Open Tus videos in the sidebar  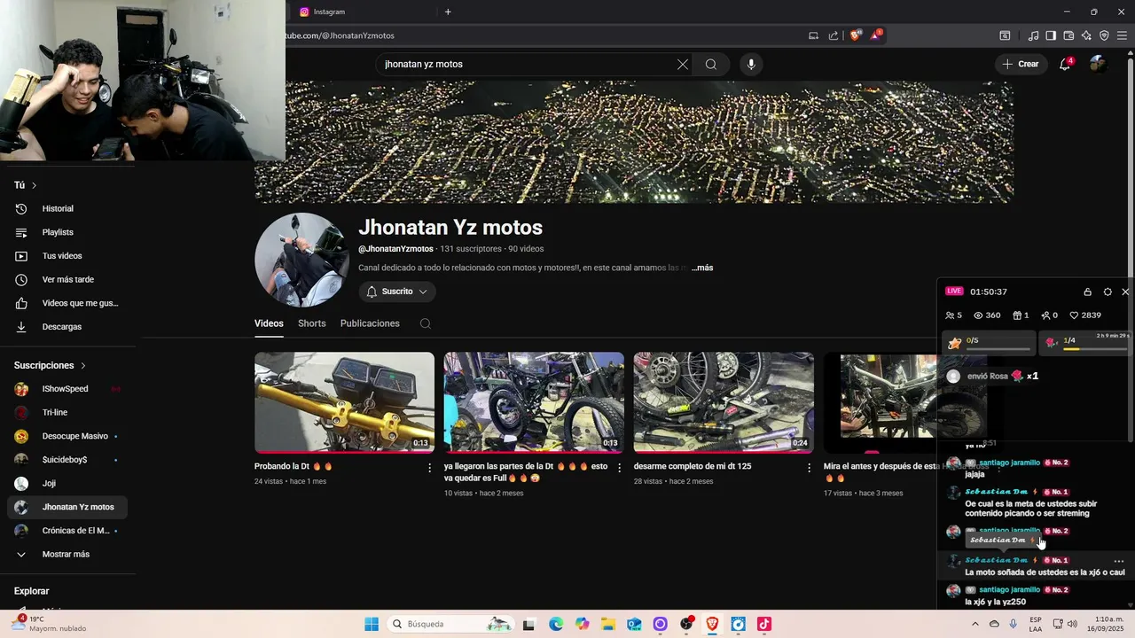pos(67,256)
